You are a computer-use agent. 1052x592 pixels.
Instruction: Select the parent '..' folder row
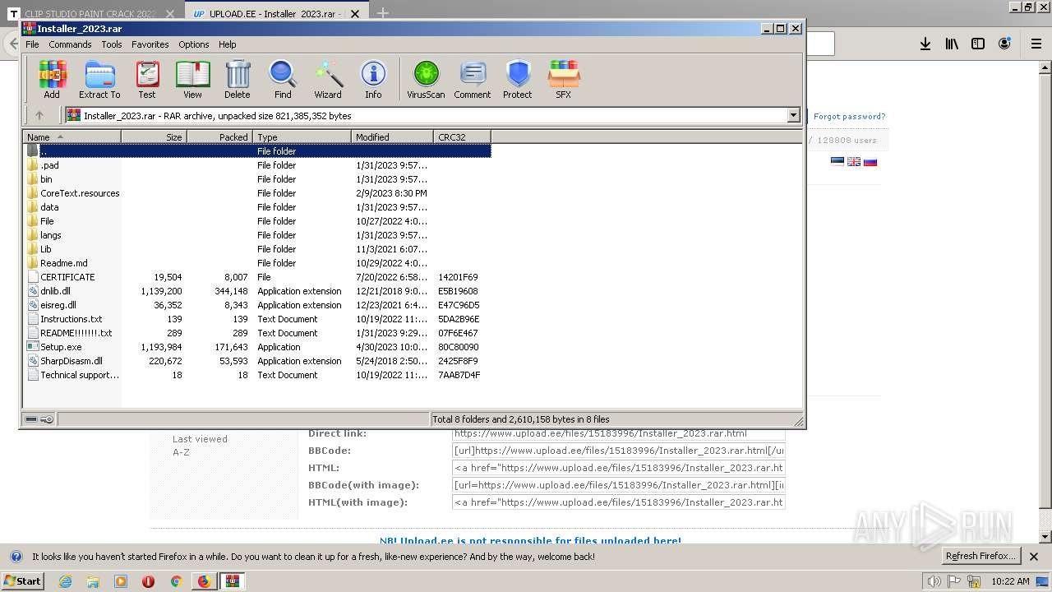pos(256,151)
